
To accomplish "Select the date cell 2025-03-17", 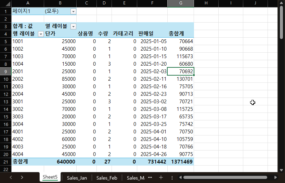I will [x=152, y=117].
